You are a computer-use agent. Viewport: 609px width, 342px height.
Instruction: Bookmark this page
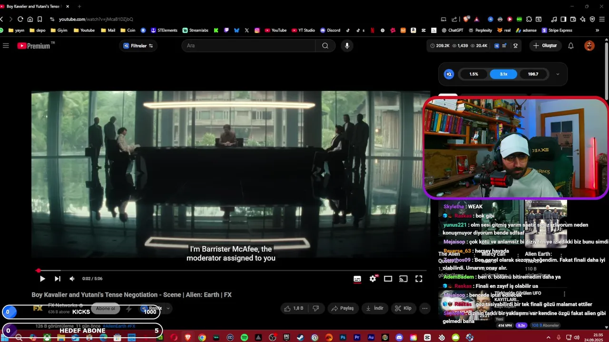coord(39,19)
